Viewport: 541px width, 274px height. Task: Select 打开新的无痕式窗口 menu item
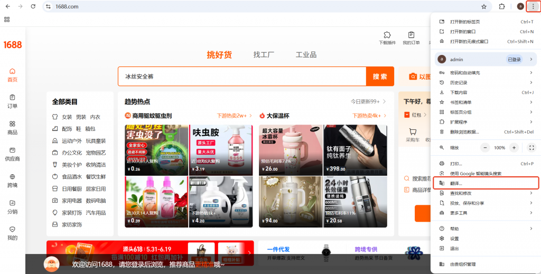tap(486, 42)
